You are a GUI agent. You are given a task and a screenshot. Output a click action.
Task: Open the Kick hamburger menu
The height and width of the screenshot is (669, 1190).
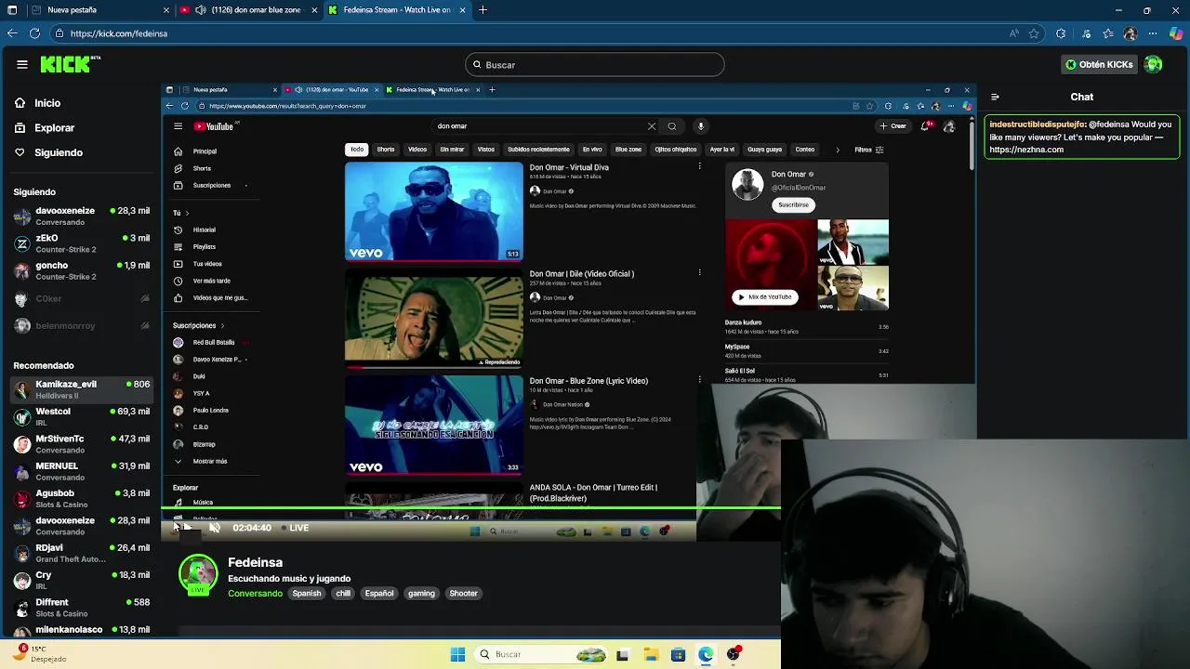(x=22, y=64)
